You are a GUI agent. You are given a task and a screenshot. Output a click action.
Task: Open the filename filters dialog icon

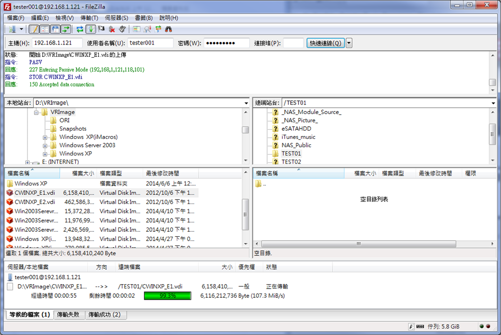coord(137,29)
